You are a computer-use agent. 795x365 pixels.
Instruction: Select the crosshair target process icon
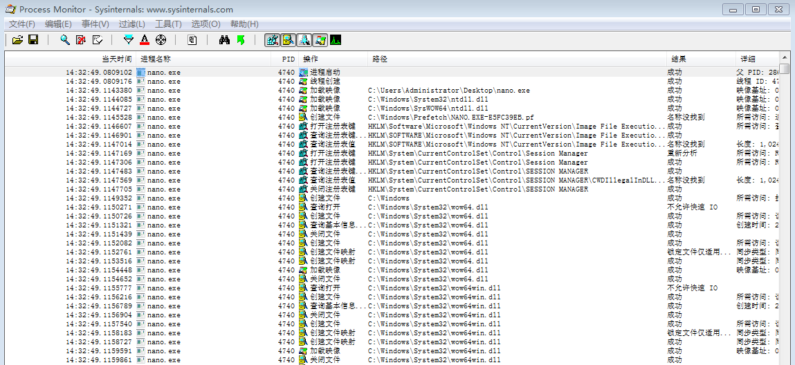click(161, 40)
